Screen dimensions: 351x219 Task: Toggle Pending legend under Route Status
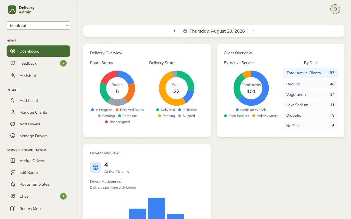(106, 116)
